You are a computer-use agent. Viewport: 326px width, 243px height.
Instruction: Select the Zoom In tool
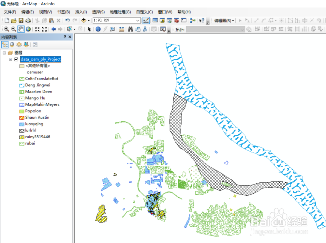click(x=7, y=29)
